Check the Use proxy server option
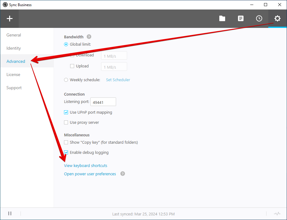 tap(66, 122)
